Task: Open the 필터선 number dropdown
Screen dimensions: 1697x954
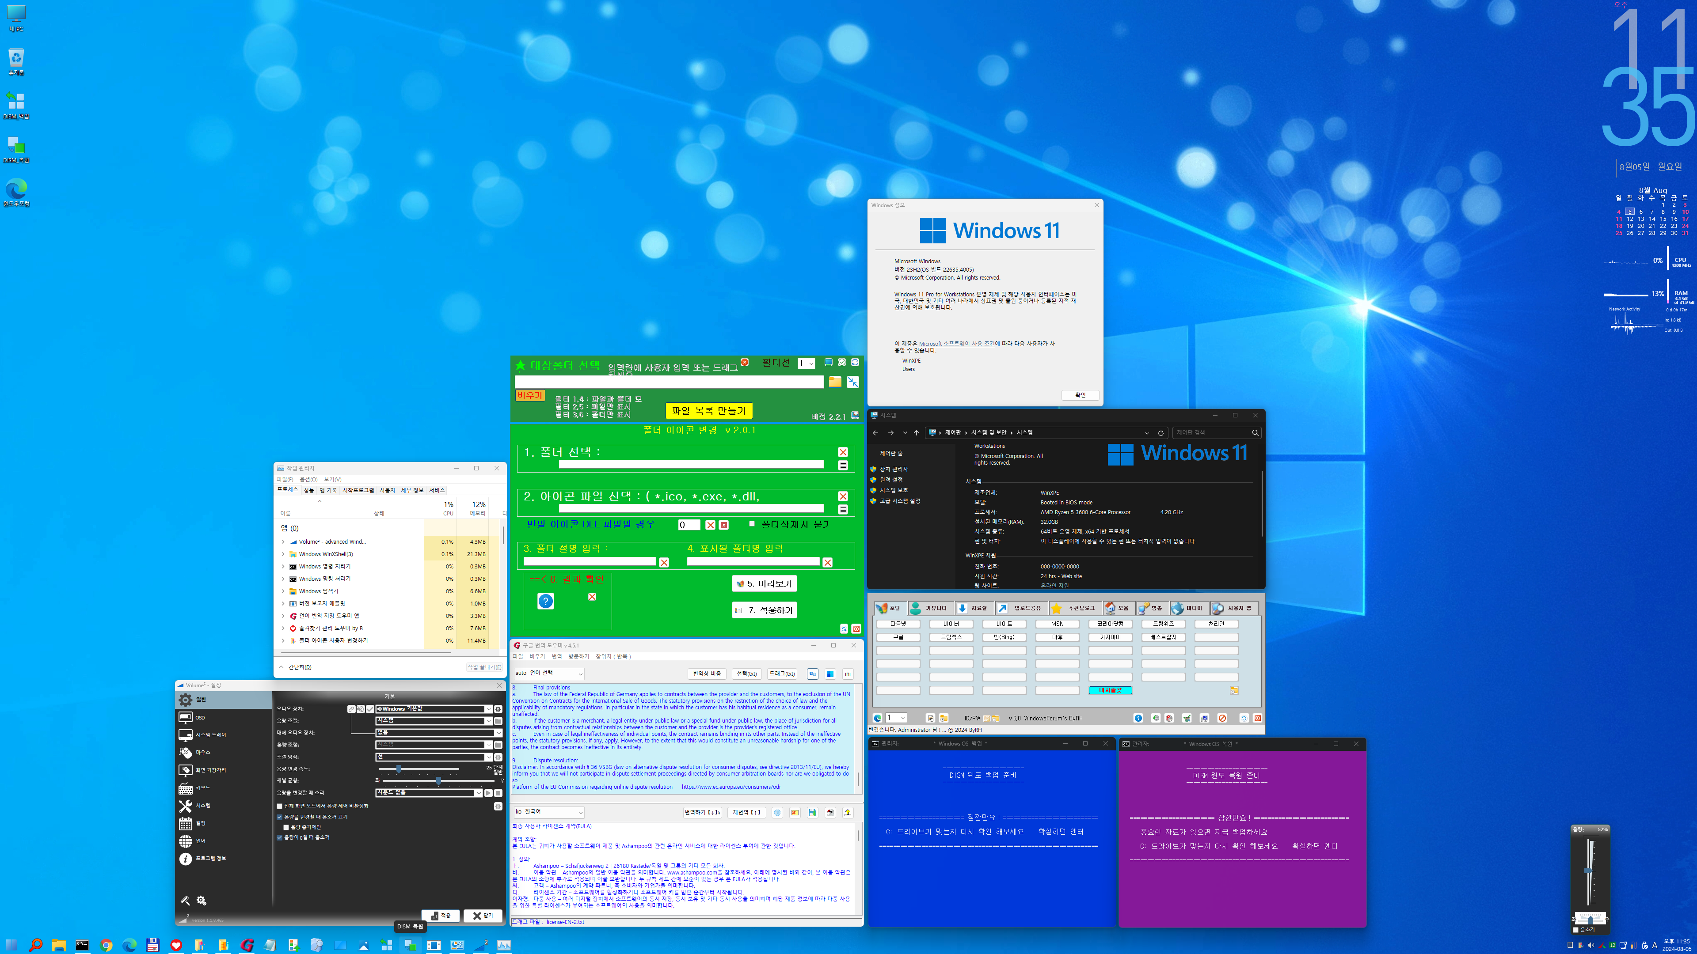Action: coord(807,363)
